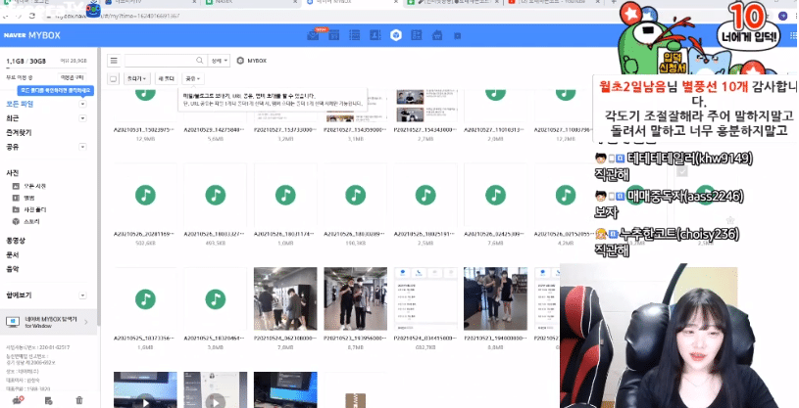Screen dimensions: 799x408
Task: Click the chat notification icon at sidebar bottom
Action: click(x=18, y=400)
